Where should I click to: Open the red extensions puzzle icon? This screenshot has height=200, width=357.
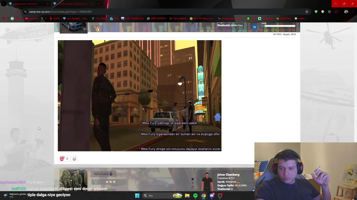pos(336,12)
